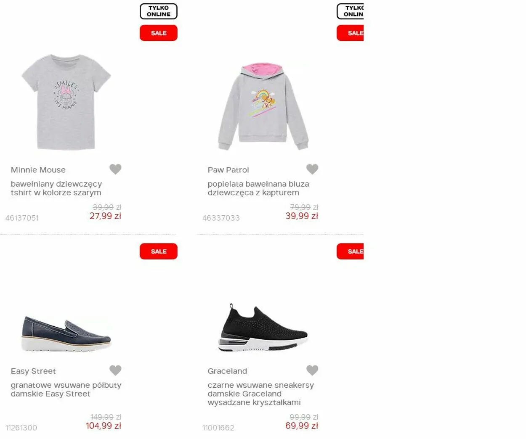
Task: Select 'czarne wsuwane sneakersy' product title
Action: click(x=260, y=394)
